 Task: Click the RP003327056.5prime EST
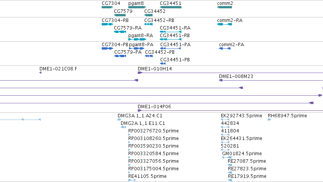click(x=129, y=165)
